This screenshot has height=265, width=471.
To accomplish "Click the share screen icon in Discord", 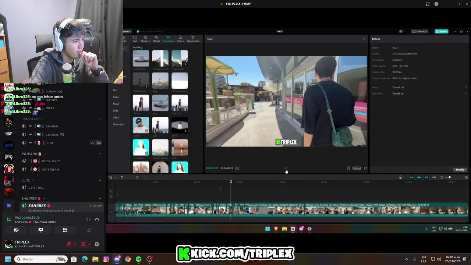I will click(x=40, y=230).
